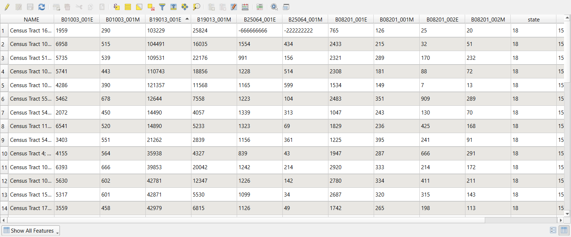Click the horizontal scrollbar thumb
The height and width of the screenshot is (237, 571).
246,220
